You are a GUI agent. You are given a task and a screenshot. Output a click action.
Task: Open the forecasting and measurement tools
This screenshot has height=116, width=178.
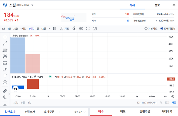click(5, 63)
